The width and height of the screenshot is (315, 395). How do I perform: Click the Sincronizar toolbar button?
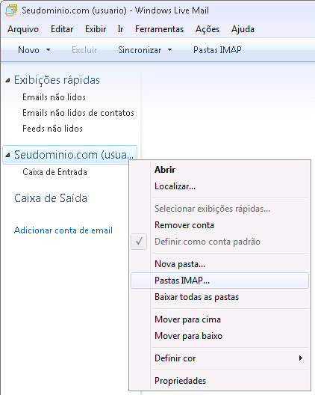pos(140,50)
